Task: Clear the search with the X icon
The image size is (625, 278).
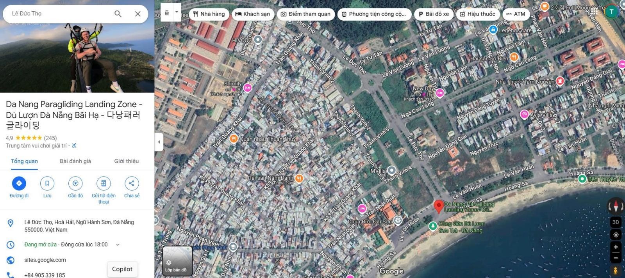Action: (x=138, y=14)
